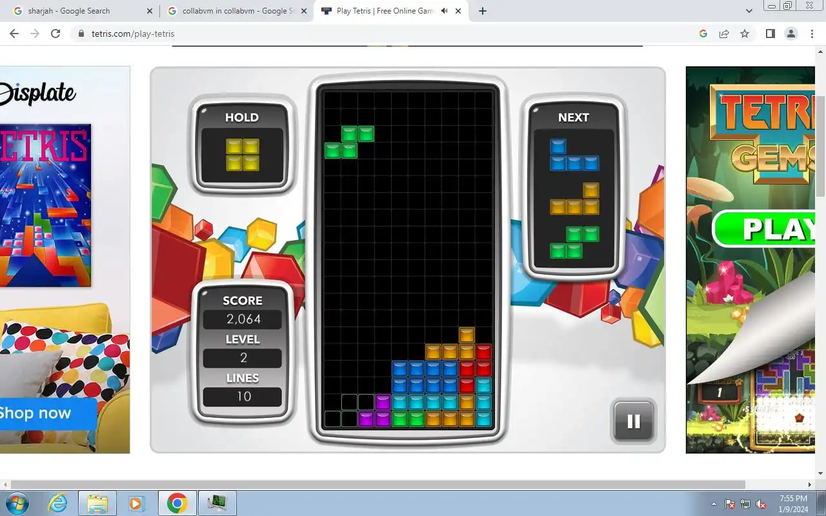Viewport: 826px width, 516px height.
Task: Open Chrome side panel
Action: (x=770, y=34)
